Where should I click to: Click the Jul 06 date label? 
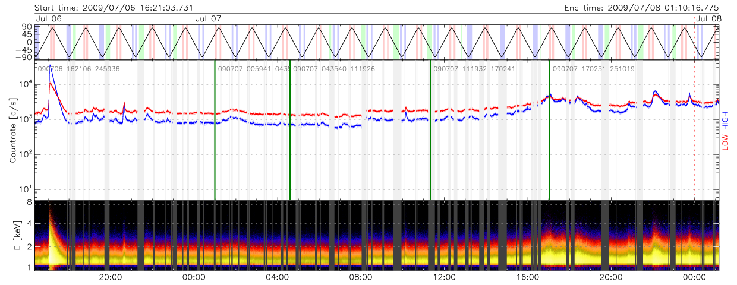[x=48, y=19]
